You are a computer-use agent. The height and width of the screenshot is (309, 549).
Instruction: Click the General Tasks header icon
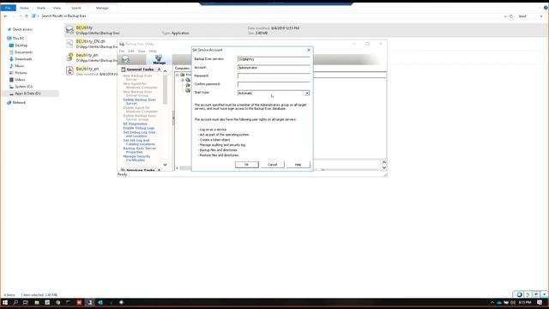[x=124, y=70]
